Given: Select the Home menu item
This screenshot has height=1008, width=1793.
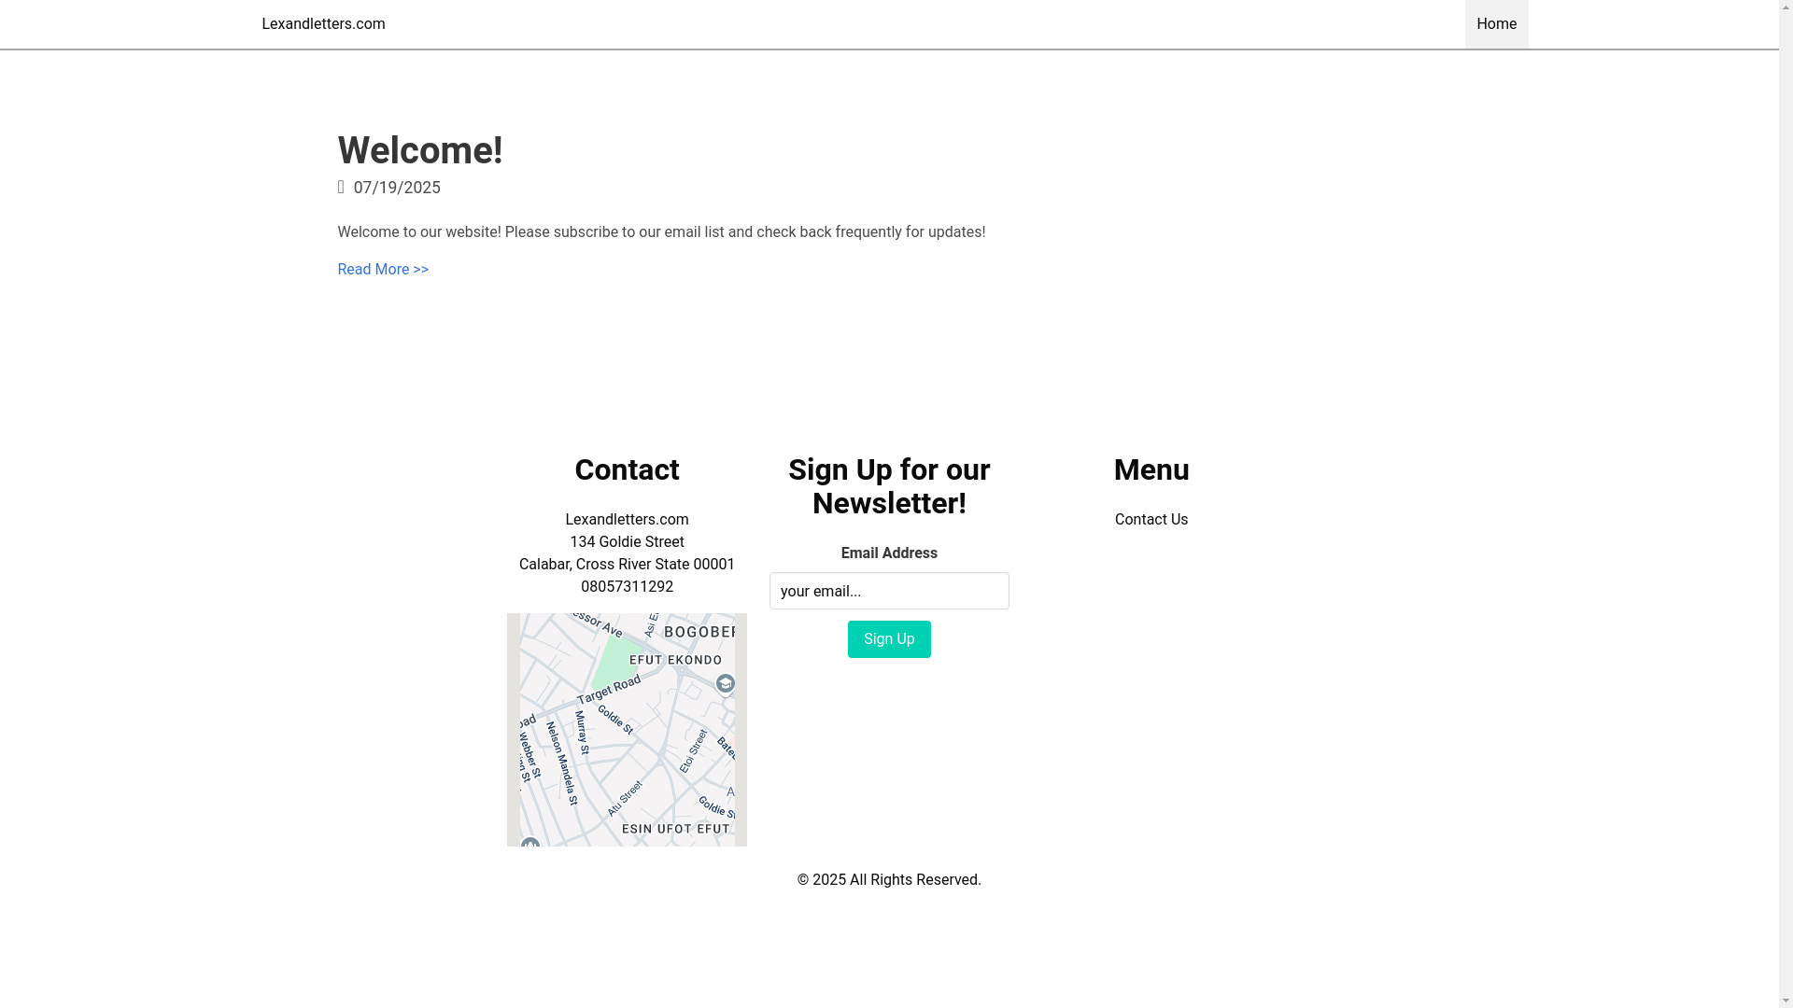Looking at the screenshot, I should (x=1496, y=24).
